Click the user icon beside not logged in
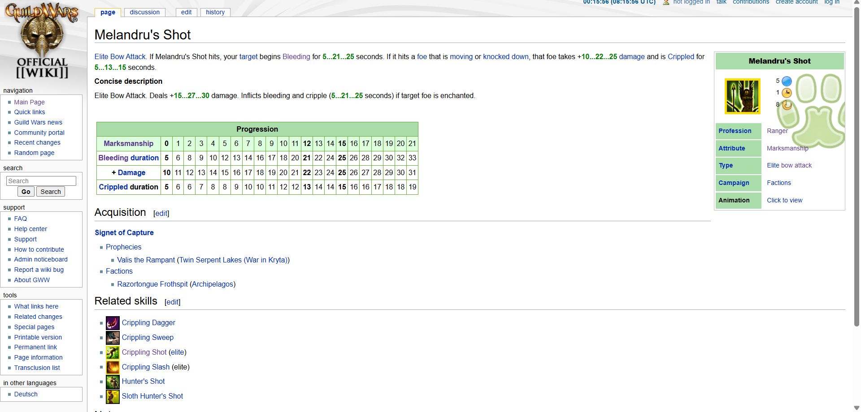The width and height of the screenshot is (861, 412). [666, 2]
